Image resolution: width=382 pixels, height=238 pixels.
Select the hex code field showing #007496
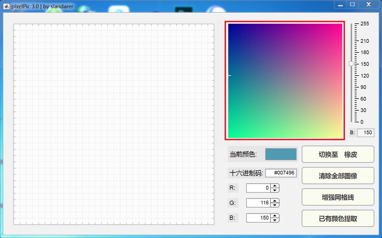coord(281,173)
